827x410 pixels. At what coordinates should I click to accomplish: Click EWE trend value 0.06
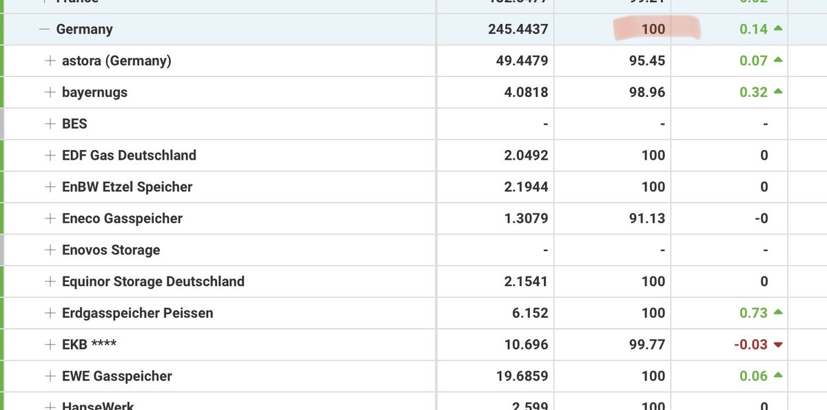(753, 376)
